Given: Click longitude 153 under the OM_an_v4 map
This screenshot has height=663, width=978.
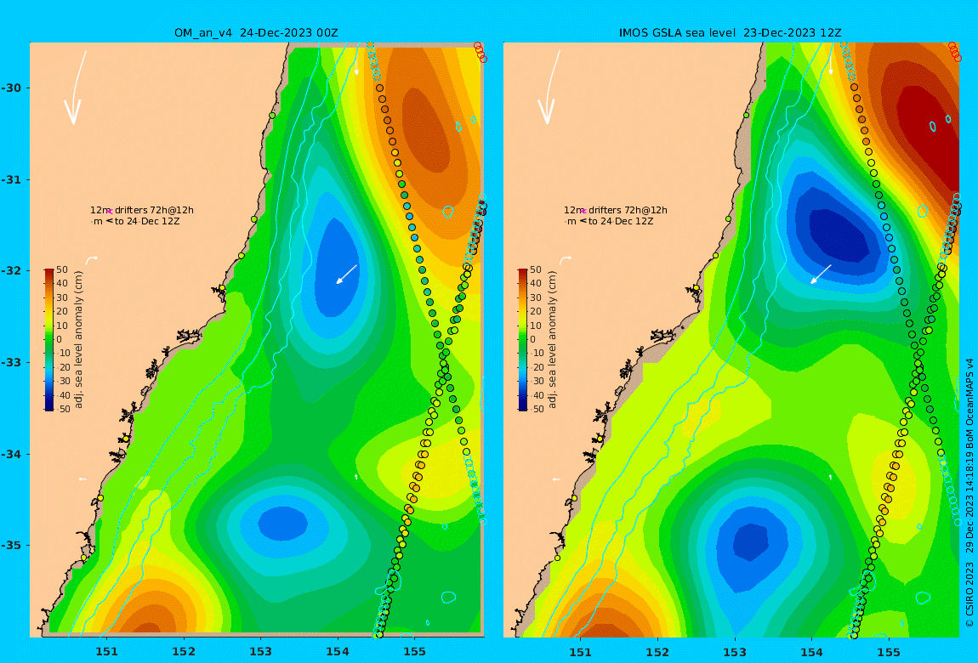Looking at the screenshot, I should pos(261,652).
